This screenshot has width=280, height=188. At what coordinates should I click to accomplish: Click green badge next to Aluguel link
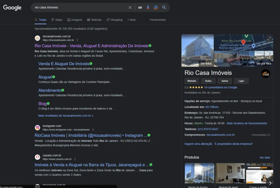coord(54,77)
